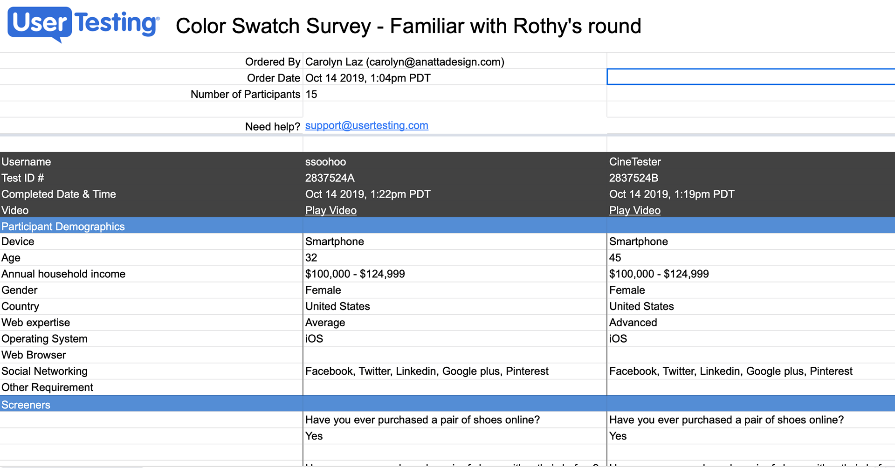Select Test ID 2837524A cell
Image resolution: width=895 pixels, height=468 pixels.
coord(454,178)
